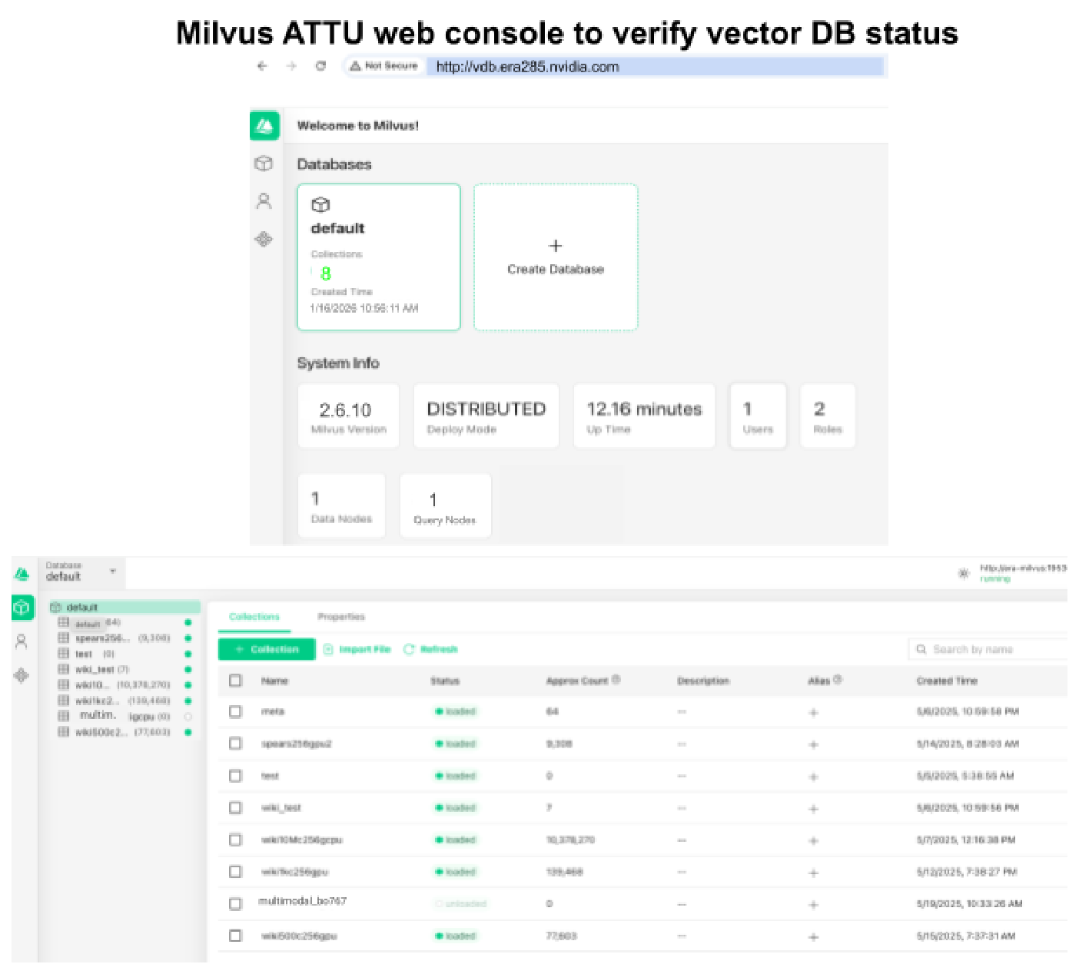The width and height of the screenshot is (1079, 974).
Task: Open the meta collection name link
Action: pyautogui.click(x=273, y=711)
